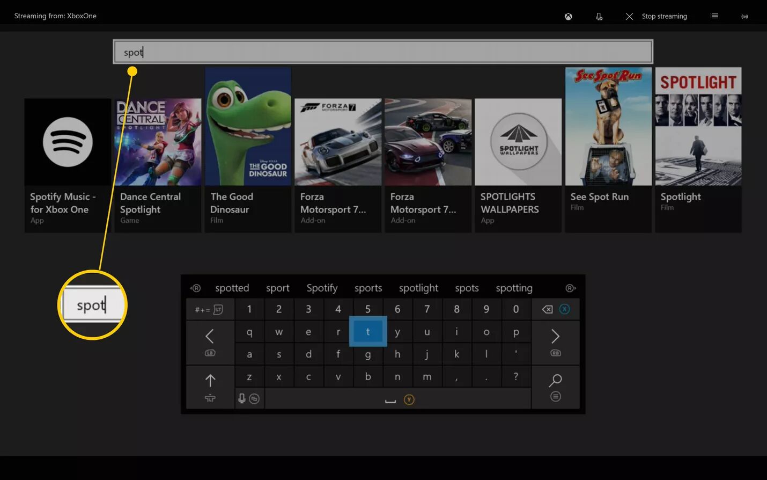Open Dance Central Spotlight game tile
767x480 pixels.
pyautogui.click(x=158, y=165)
